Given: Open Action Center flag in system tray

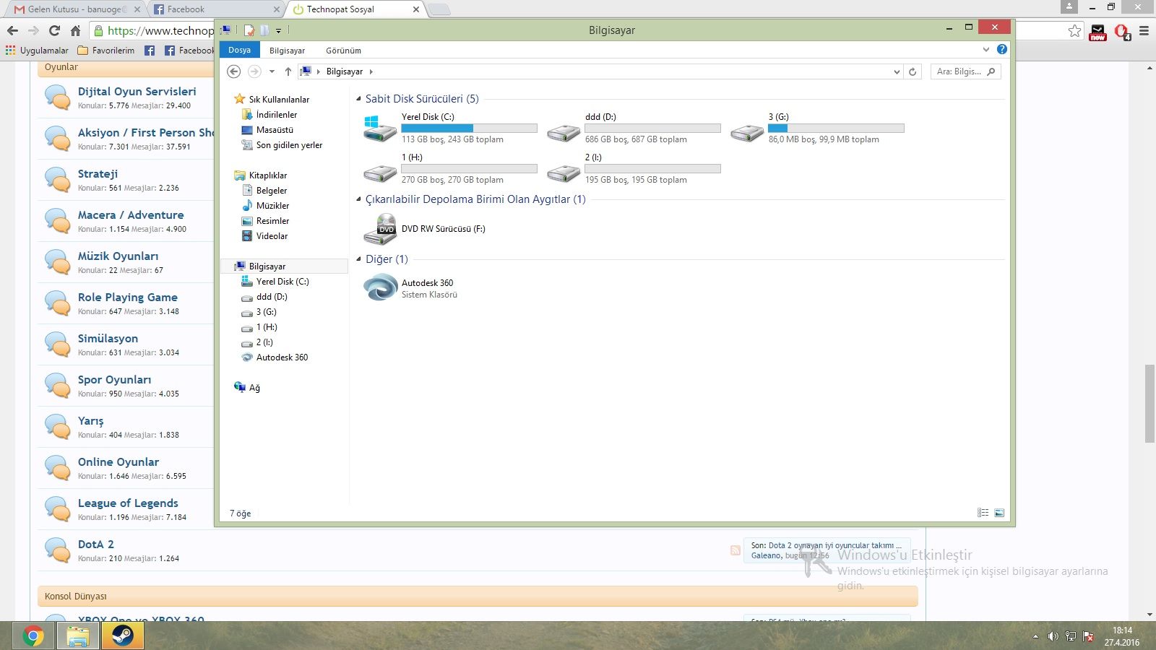Looking at the screenshot, I should [x=1088, y=636].
